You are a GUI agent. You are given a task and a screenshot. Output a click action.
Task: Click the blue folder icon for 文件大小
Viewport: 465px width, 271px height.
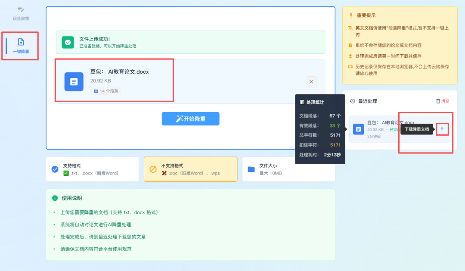pos(251,169)
